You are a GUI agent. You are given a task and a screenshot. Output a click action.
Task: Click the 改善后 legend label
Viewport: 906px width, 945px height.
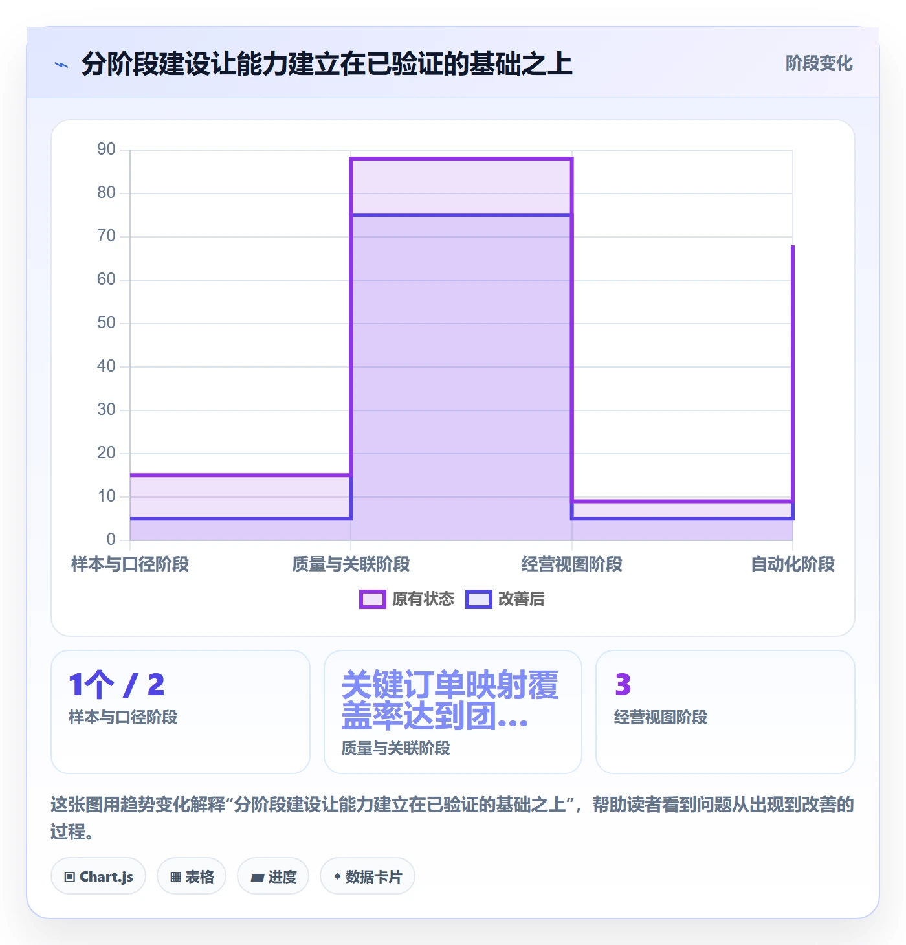pyautogui.click(x=521, y=599)
